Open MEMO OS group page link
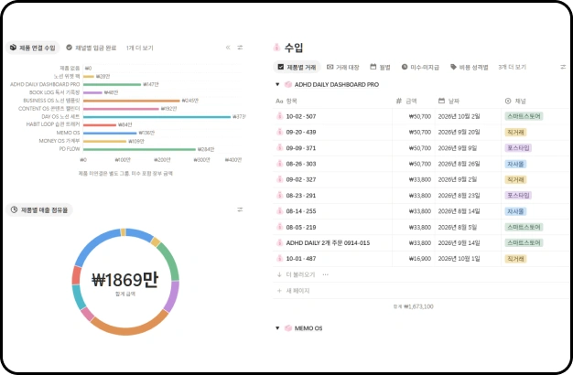This screenshot has width=573, height=375. 308,328
